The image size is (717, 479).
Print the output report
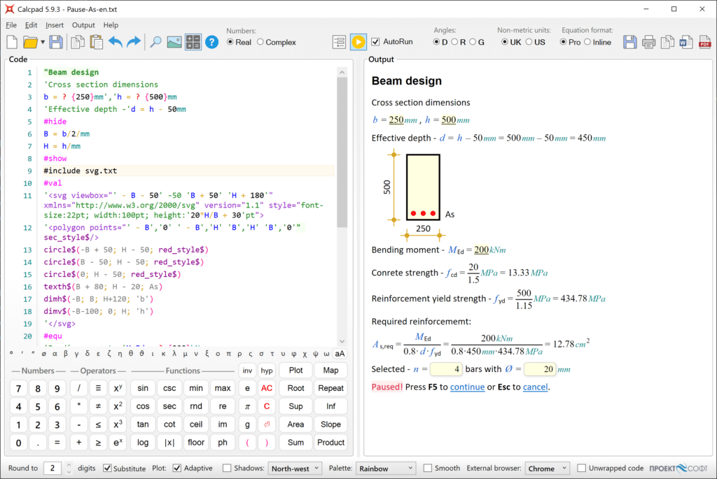click(648, 43)
